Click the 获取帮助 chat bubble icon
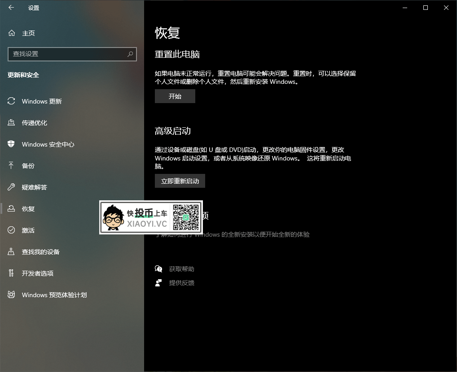Image resolution: width=457 pixels, height=372 pixels. (x=158, y=268)
